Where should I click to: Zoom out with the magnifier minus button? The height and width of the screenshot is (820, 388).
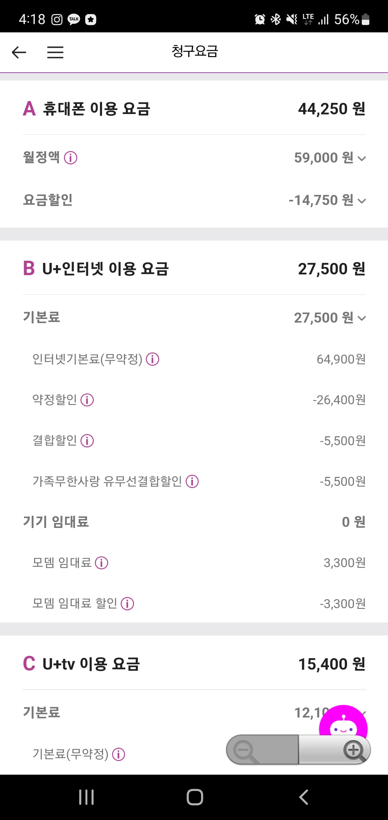(x=245, y=750)
